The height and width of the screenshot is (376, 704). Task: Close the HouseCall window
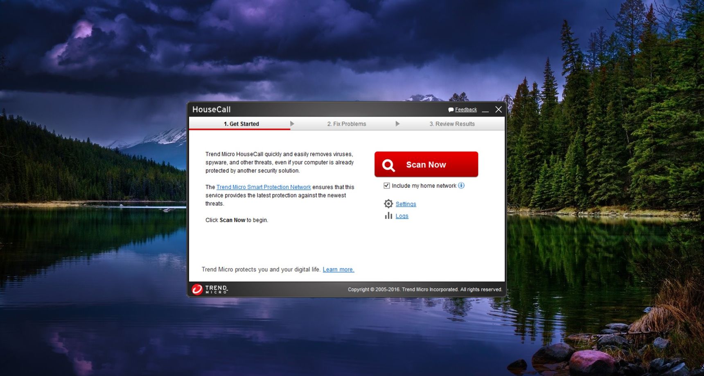pyautogui.click(x=499, y=109)
